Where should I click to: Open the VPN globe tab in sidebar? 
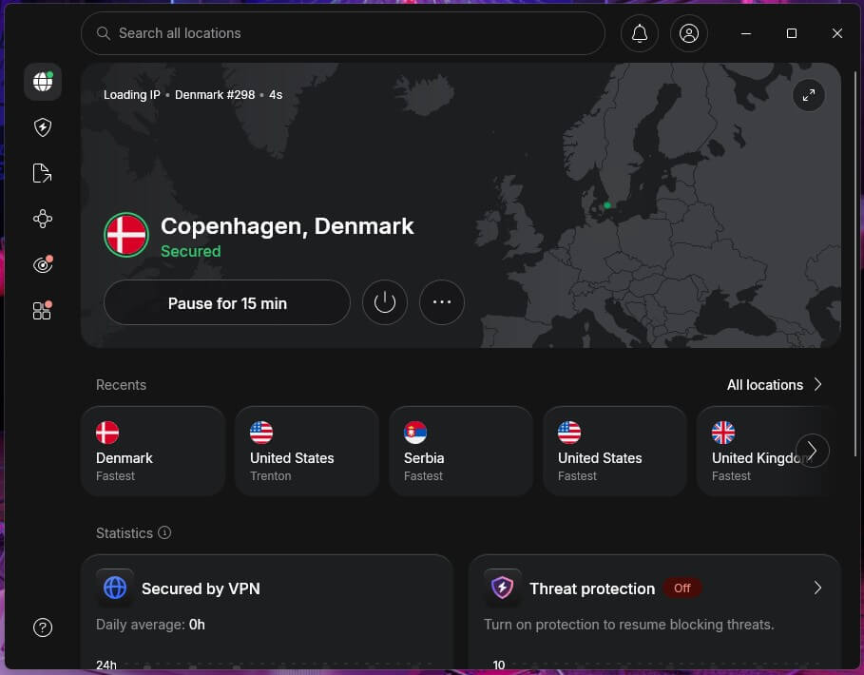pyautogui.click(x=43, y=82)
